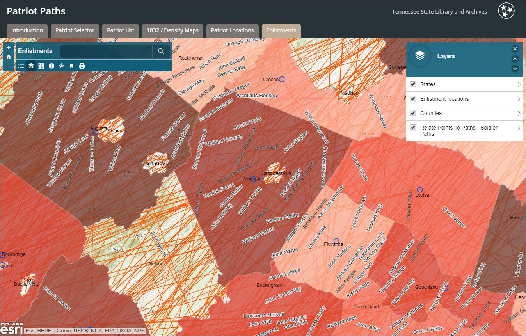Open the Bookmarks icon

(71, 66)
